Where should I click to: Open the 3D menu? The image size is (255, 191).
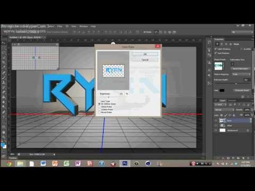(67, 27)
